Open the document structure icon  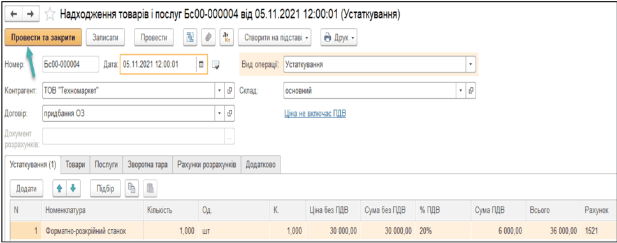(191, 38)
